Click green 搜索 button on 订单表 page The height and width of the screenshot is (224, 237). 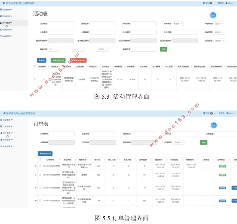coord(203,142)
